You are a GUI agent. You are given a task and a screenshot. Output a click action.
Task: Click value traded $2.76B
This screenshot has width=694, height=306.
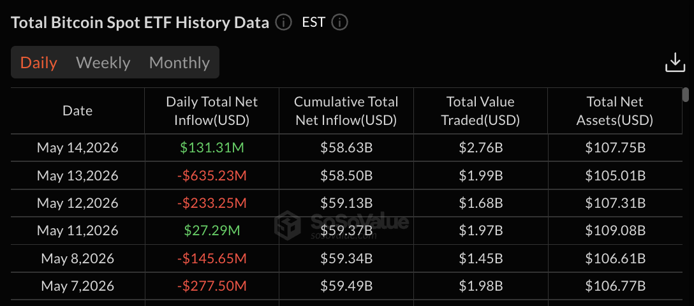[x=481, y=148]
